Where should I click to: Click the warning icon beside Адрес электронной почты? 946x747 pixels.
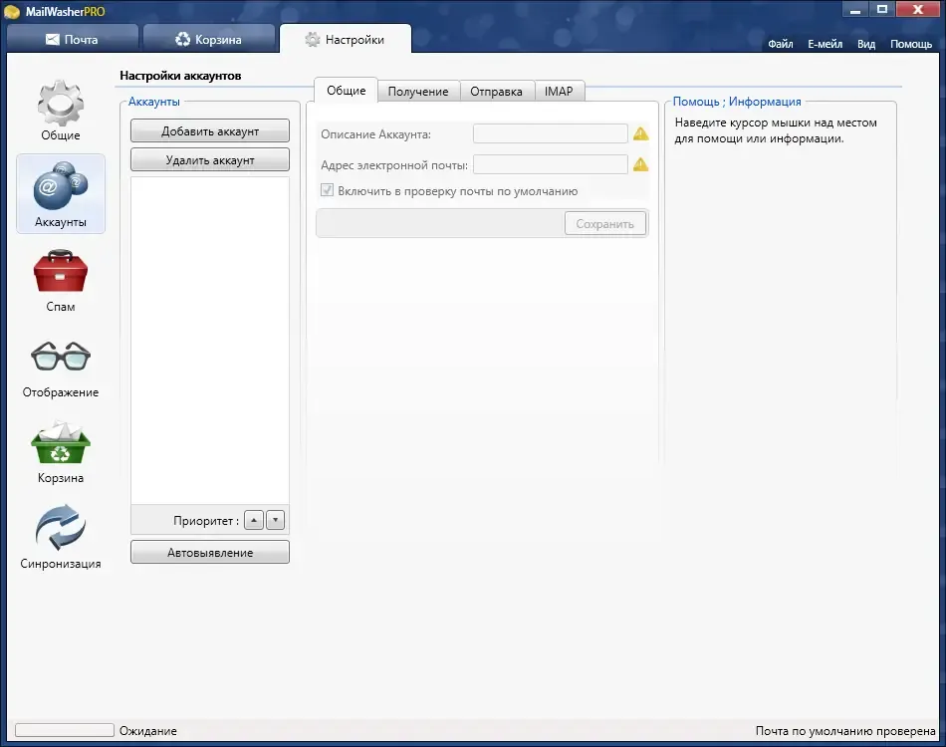click(640, 164)
